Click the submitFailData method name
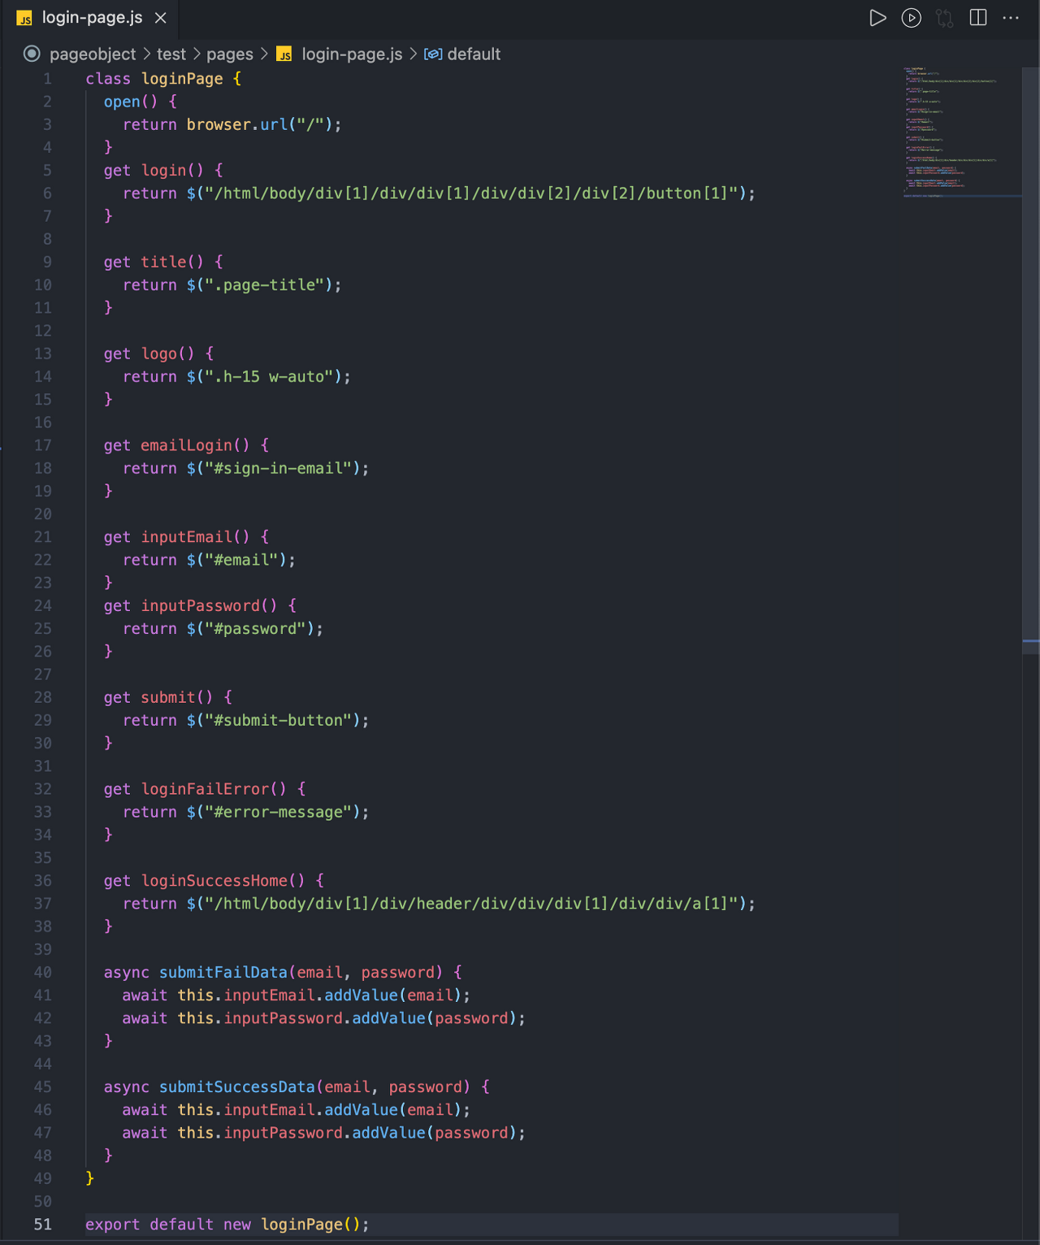1040x1245 pixels. coord(223,972)
